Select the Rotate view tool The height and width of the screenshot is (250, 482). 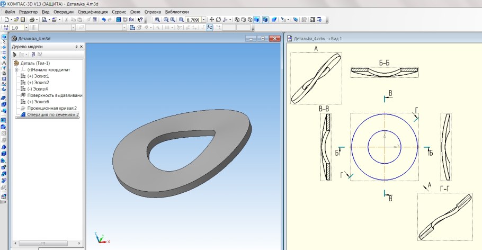(x=218, y=19)
